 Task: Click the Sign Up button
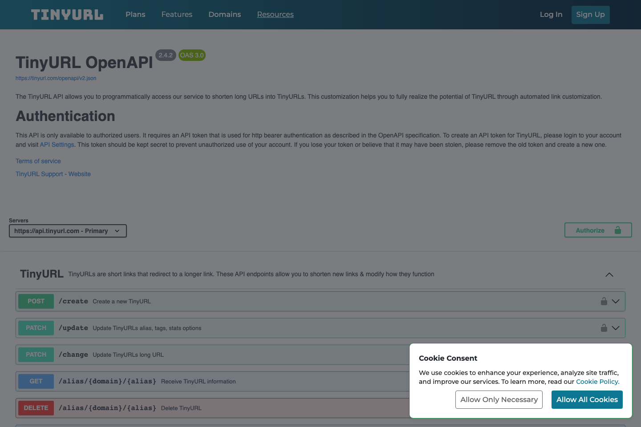[x=590, y=14]
